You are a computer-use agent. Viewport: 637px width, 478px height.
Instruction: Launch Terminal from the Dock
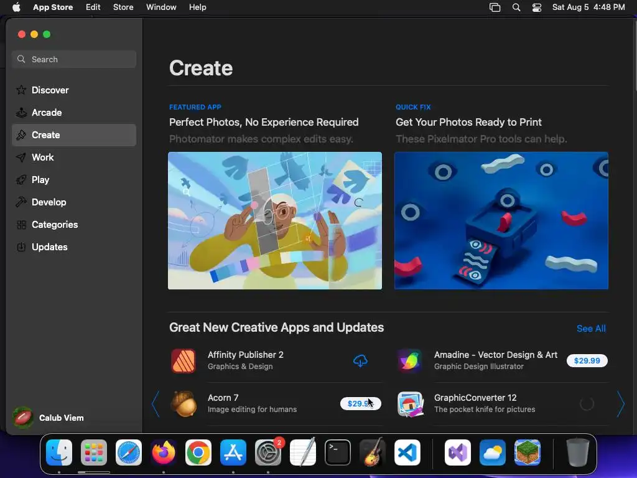(x=338, y=452)
